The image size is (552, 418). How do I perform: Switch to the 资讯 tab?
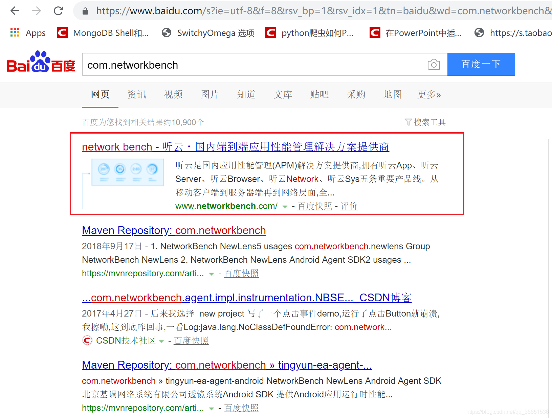pyautogui.click(x=137, y=94)
